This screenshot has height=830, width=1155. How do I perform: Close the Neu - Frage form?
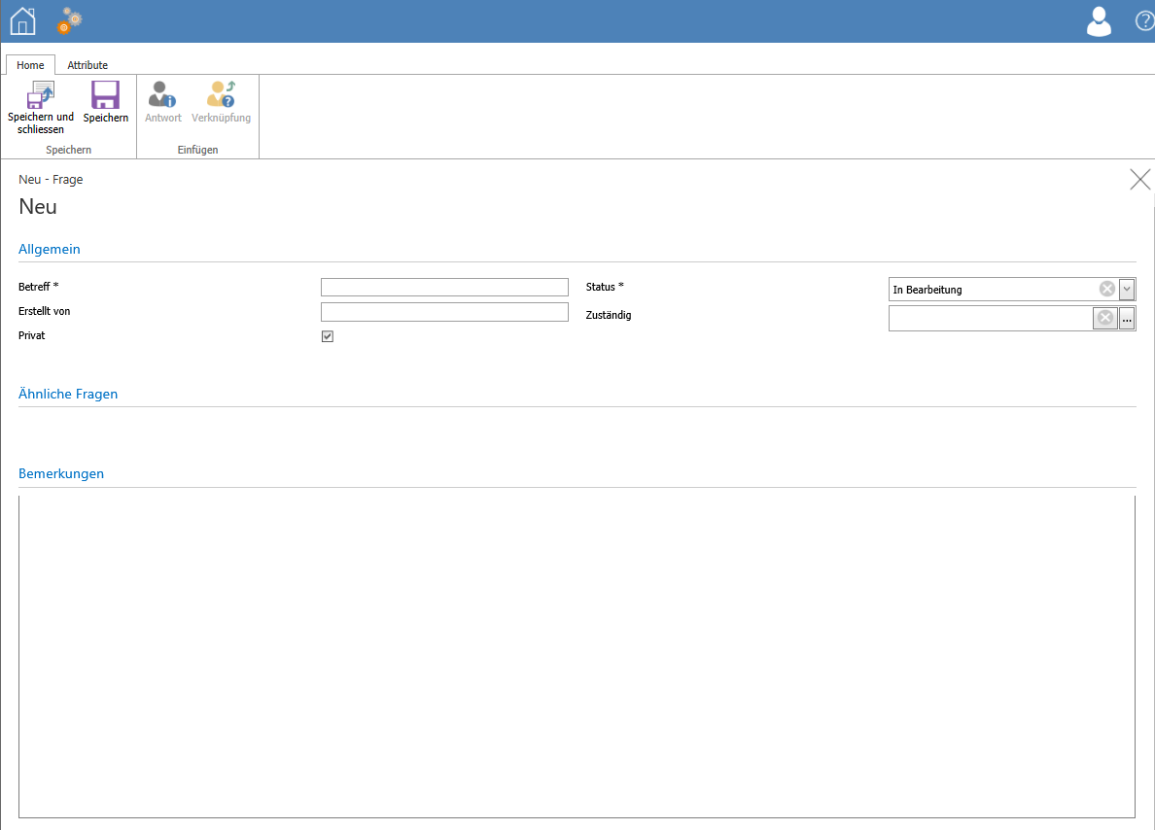click(x=1139, y=179)
